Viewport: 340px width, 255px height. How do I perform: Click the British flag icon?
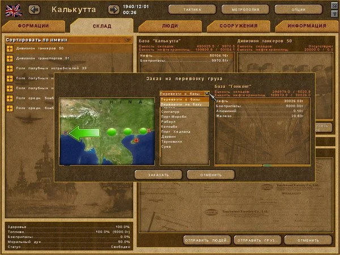click(x=12, y=9)
